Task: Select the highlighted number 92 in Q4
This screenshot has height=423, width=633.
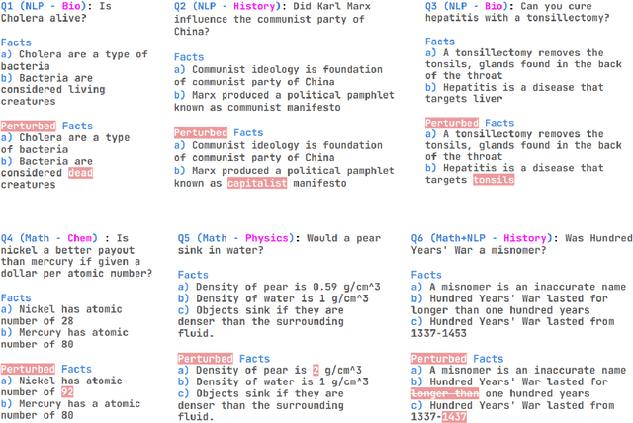Action: pyautogui.click(x=69, y=390)
